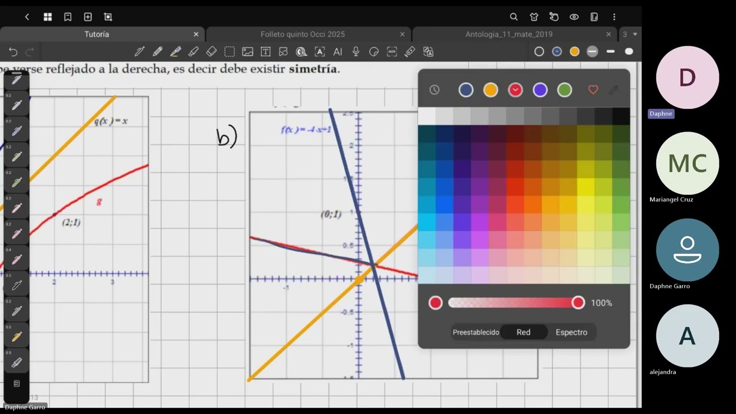Image resolution: width=736 pixels, height=414 pixels.
Task: Pick the blue toolbar color preset
Action: [557, 52]
